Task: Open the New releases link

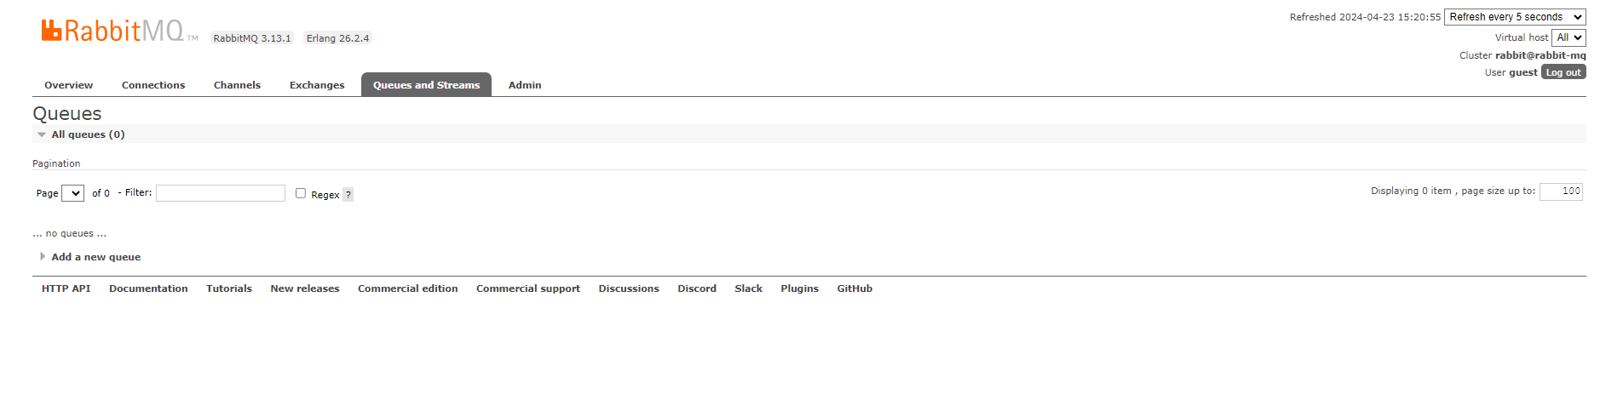Action: 305,288
